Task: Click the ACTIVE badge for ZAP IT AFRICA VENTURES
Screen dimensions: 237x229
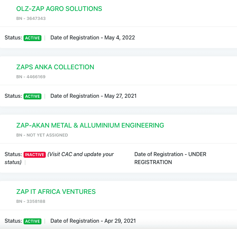Action: pos(32,221)
